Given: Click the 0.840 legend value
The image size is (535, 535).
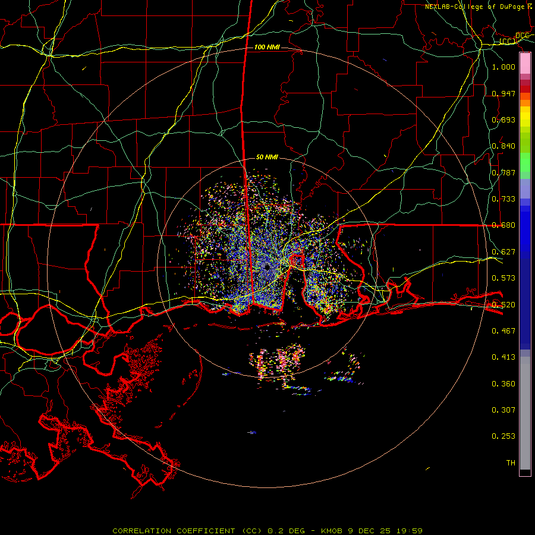Looking at the screenshot, I should (503, 146).
